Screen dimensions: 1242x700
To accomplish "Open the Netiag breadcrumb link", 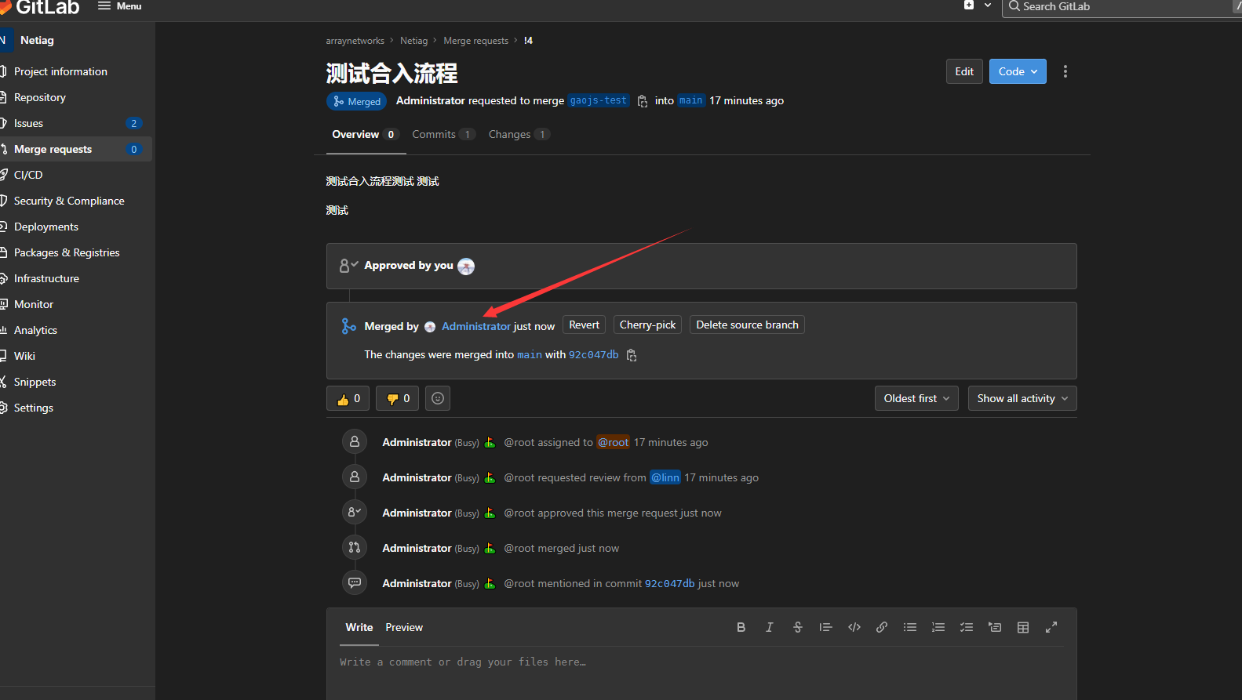I will pos(413,41).
